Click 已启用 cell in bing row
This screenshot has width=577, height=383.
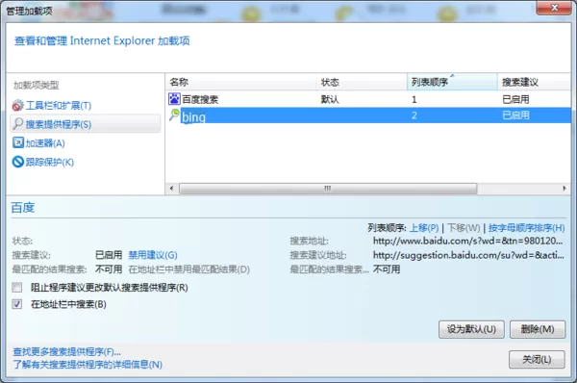pyautogui.click(x=515, y=115)
